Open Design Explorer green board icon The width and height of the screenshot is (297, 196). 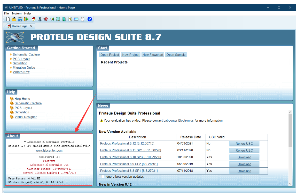coord(64,19)
